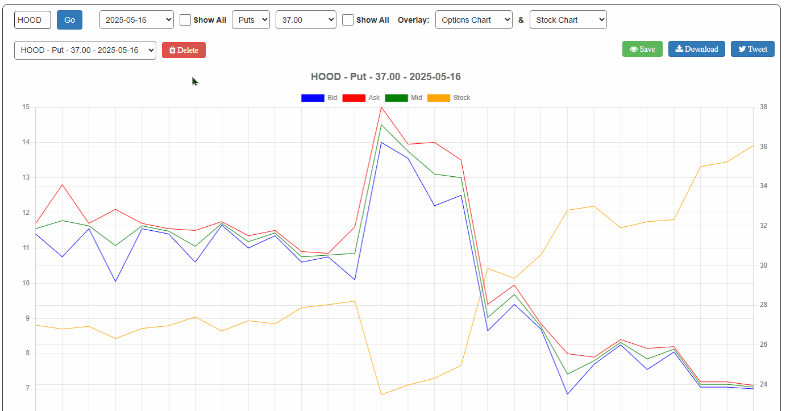Open the Puts option type dropdown

click(x=251, y=20)
